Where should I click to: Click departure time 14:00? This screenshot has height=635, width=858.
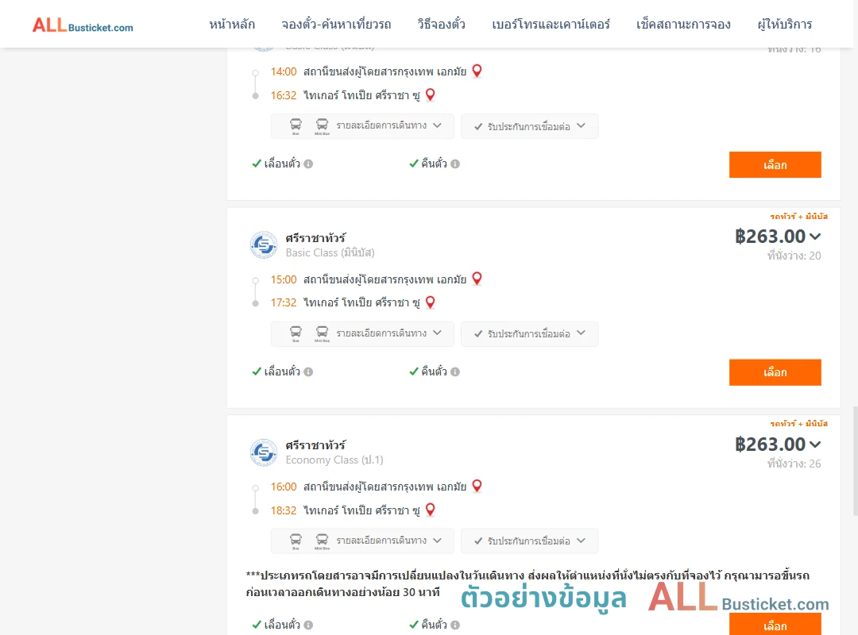[284, 71]
